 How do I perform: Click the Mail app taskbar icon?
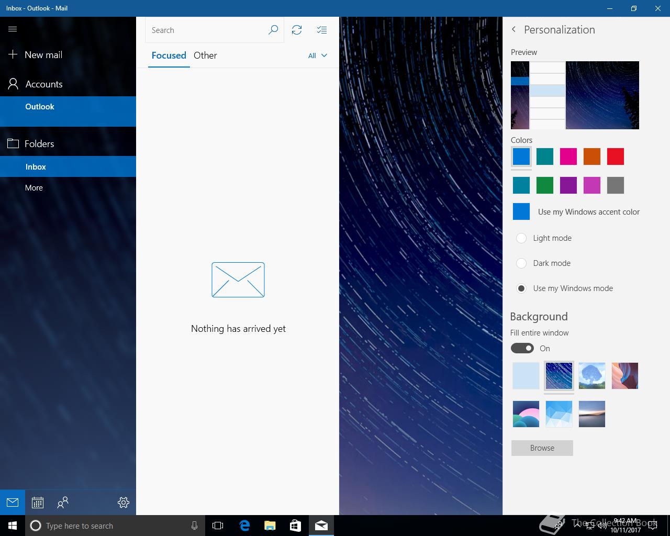pyautogui.click(x=321, y=526)
